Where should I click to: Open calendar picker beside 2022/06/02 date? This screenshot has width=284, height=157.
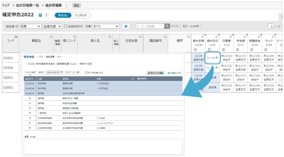coord(62,72)
